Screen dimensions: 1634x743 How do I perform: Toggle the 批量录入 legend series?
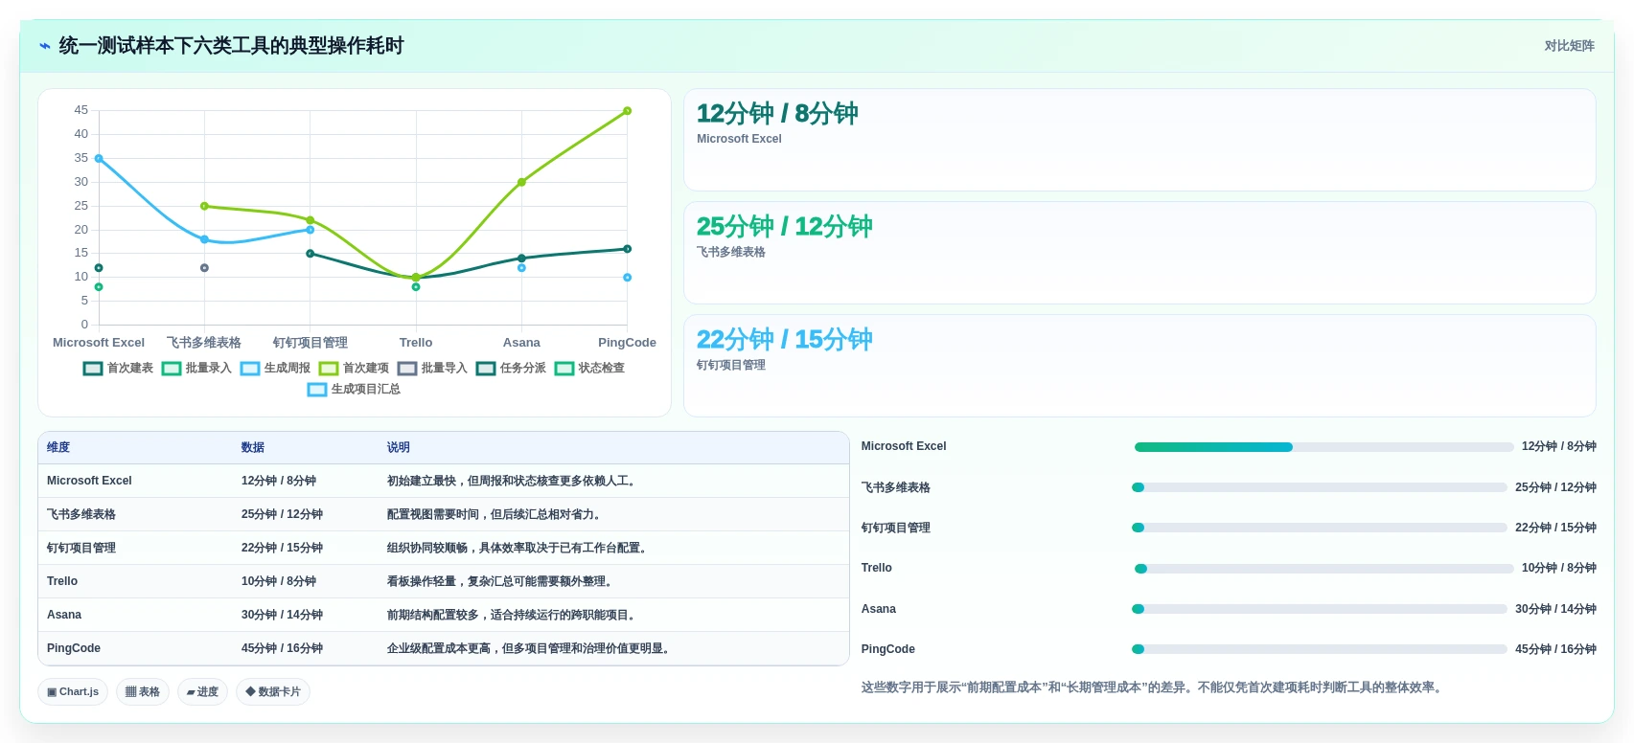[196, 368]
